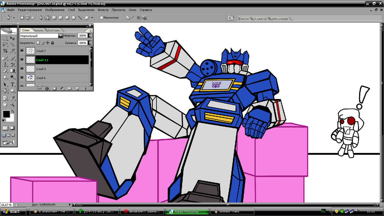
Task: Toggle lock image pixels brush icon
Action: pos(43,43)
